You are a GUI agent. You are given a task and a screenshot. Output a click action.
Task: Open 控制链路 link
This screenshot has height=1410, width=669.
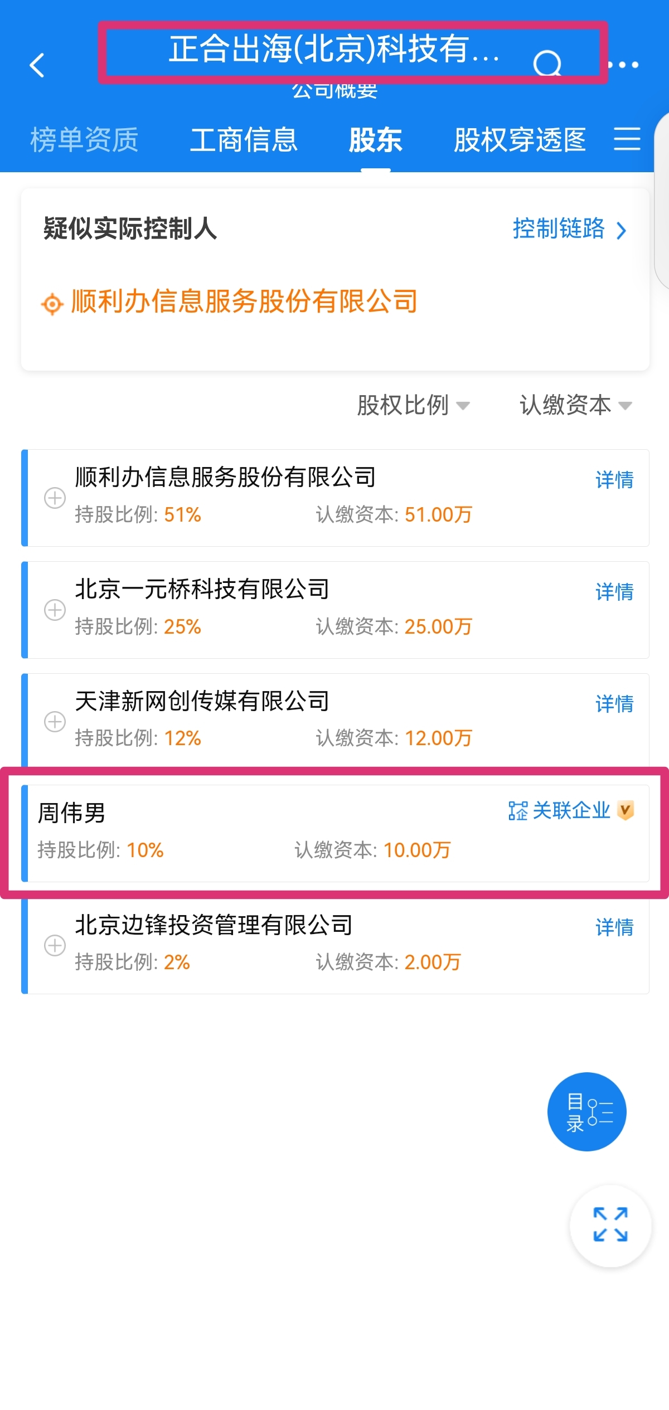570,228
